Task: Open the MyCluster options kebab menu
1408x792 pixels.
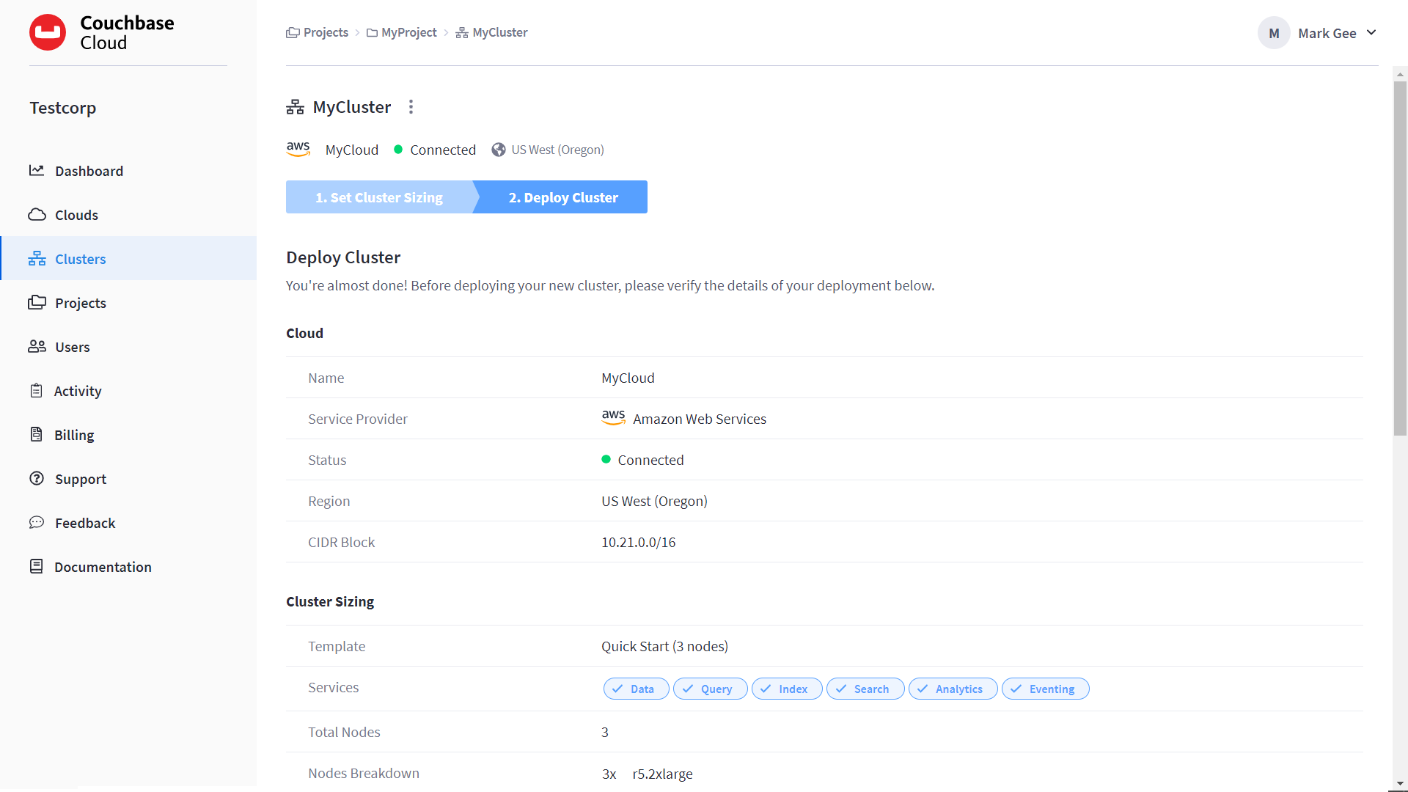Action: [x=411, y=106]
